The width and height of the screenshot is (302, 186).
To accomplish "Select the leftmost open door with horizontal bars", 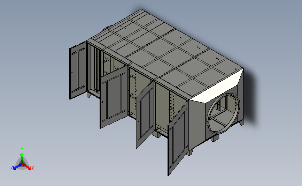I will coord(78,70).
